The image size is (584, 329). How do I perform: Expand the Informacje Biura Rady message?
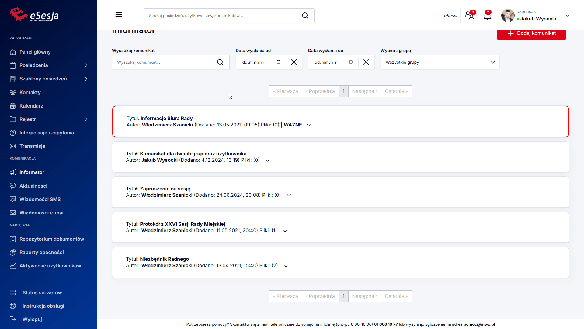[x=309, y=125]
